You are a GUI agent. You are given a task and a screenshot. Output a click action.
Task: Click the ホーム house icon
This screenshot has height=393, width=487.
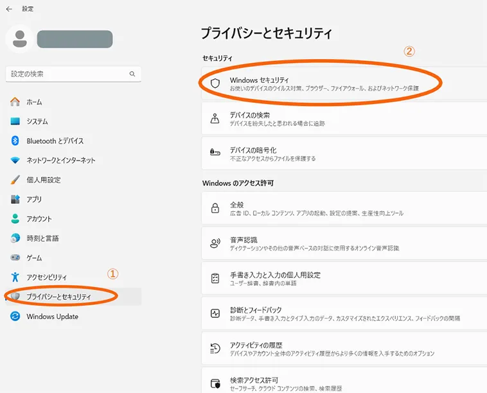tap(15, 102)
